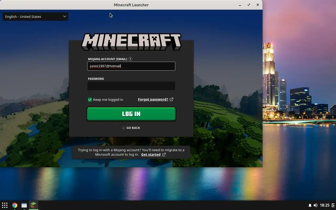Open the notifications bell in system tray
Viewport: 336px width, 210px height.
(310, 205)
